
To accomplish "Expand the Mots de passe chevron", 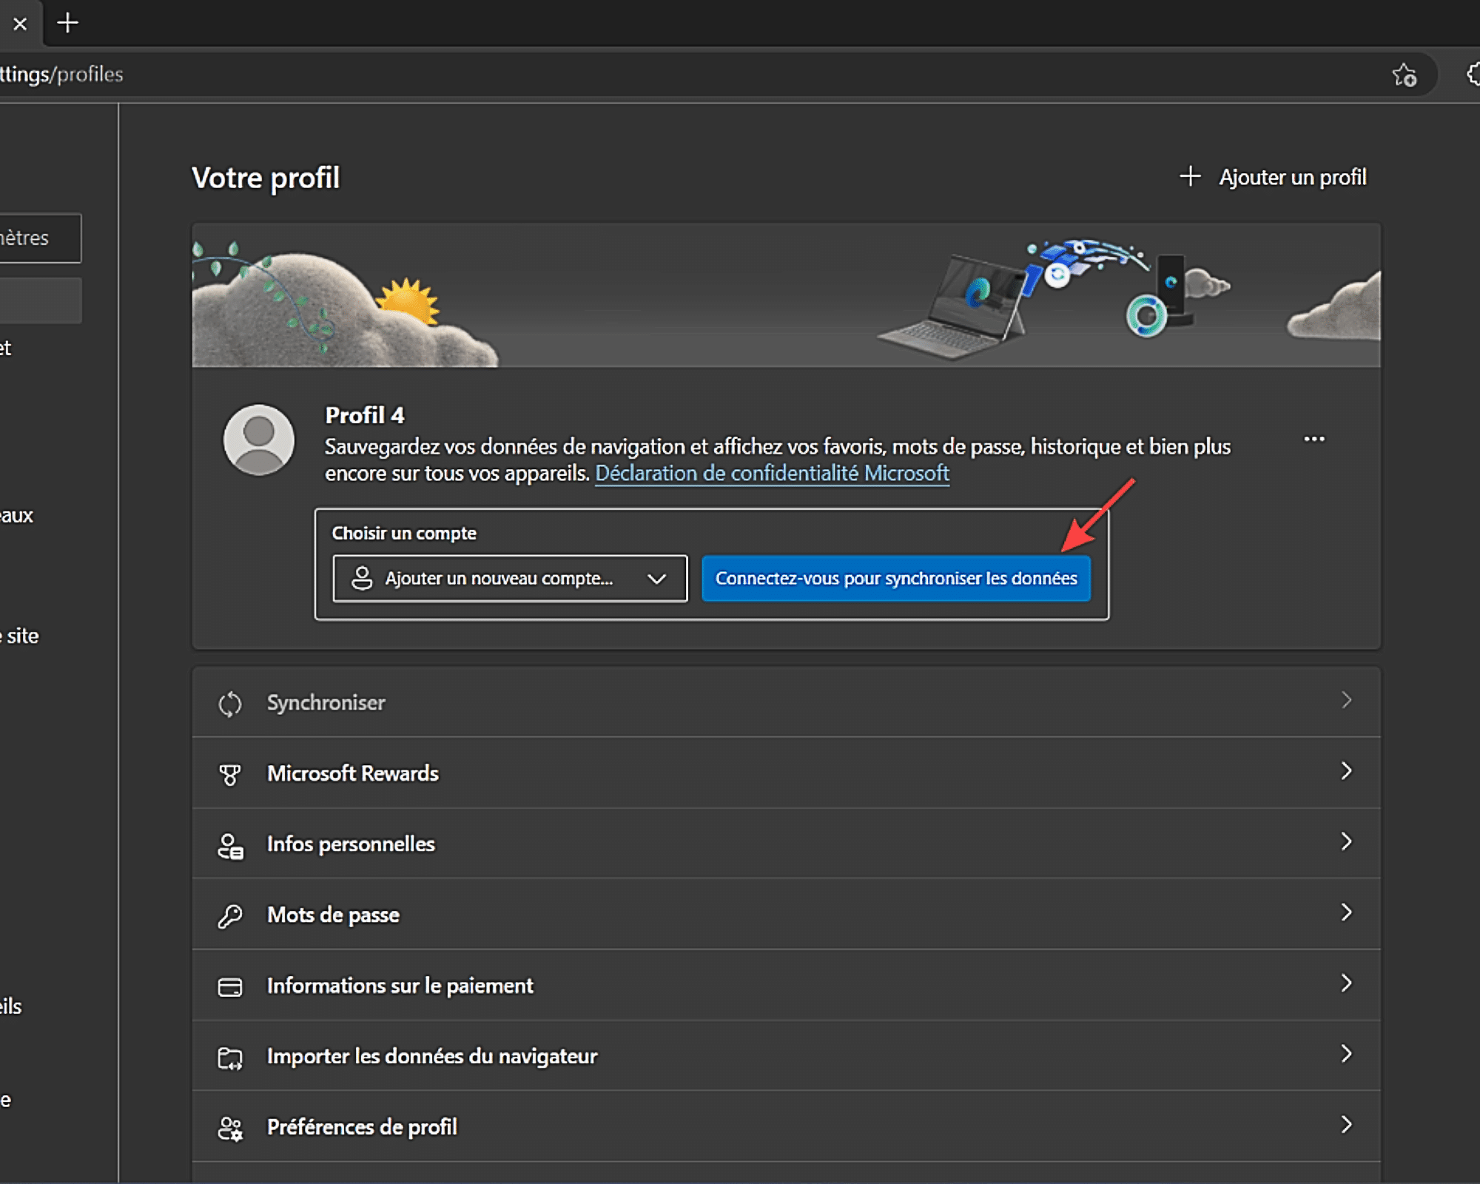I will click(1347, 912).
